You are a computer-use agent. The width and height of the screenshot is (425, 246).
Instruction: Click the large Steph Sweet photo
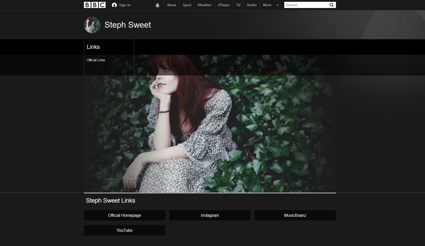[x=210, y=124]
